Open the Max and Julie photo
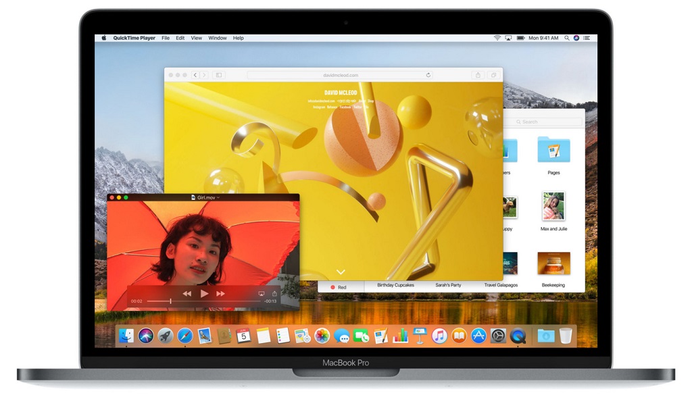Image resolution: width=692 pixels, height=402 pixels. [553, 206]
